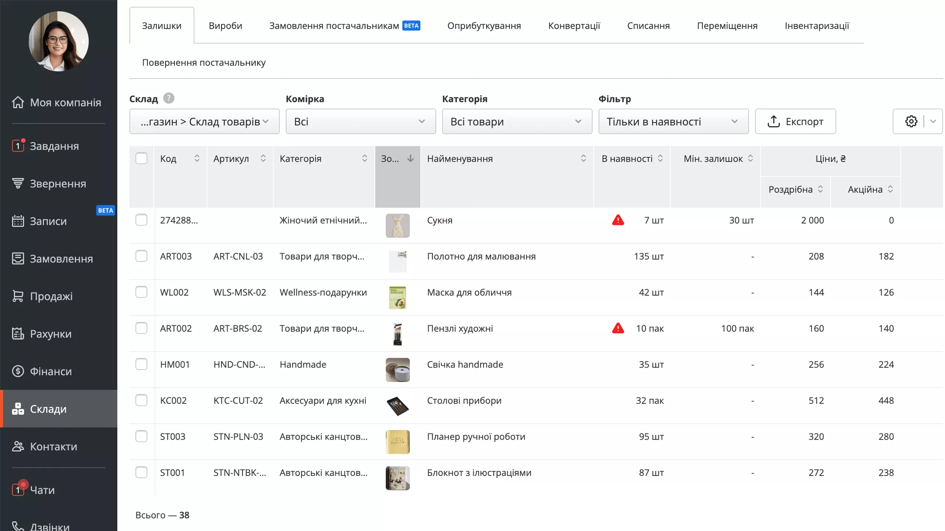Sort by Мін. залишок column arrows
Image resolution: width=945 pixels, height=531 pixels.
[x=750, y=158]
